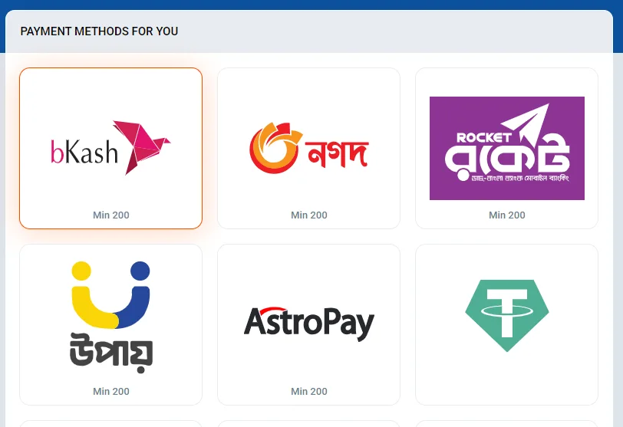This screenshot has width=623, height=427.
Task: Select the Tether green diamond icon
Action: click(507, 316)
